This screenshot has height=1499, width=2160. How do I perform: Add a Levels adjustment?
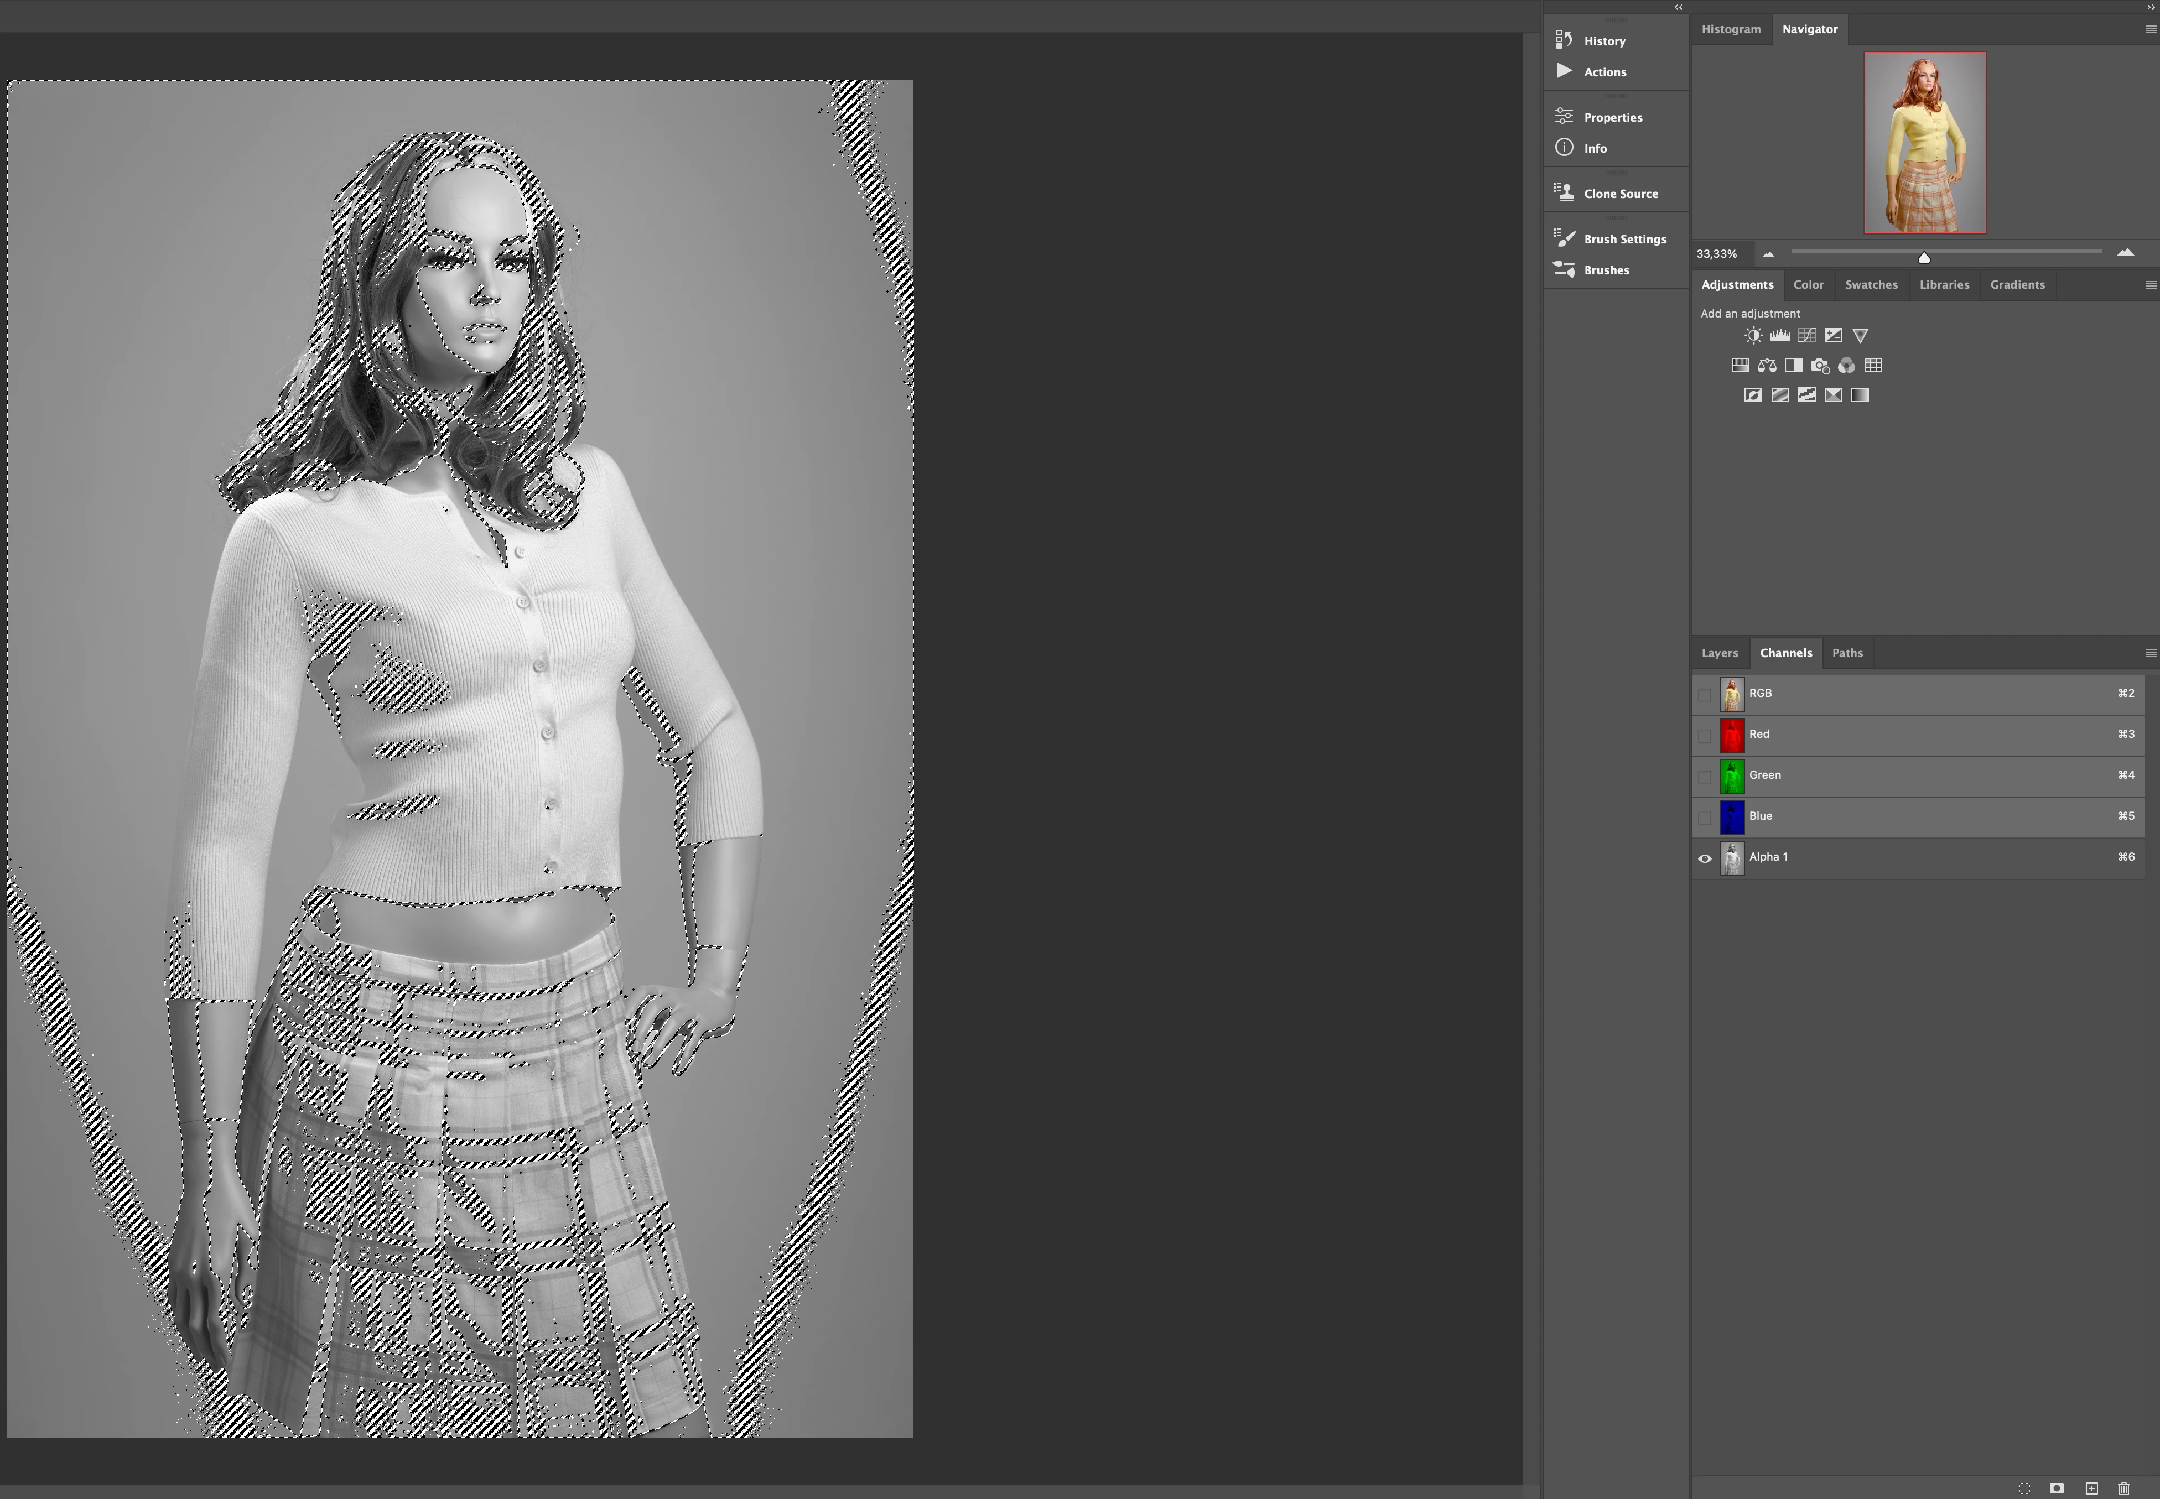tap(1779, 335)
